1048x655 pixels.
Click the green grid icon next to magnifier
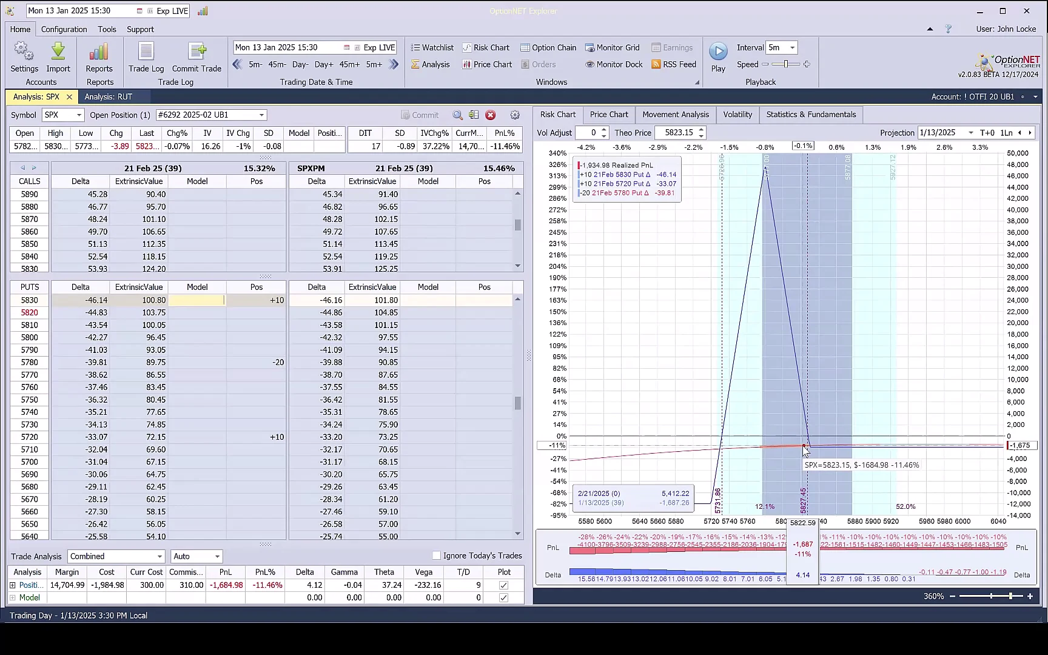(474, 115)
